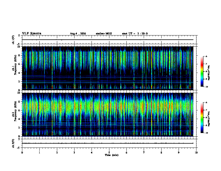Click the "-8" label on ch.1 color scale
221x171 pixels.
pyautogui.click(x=206, y=72)
